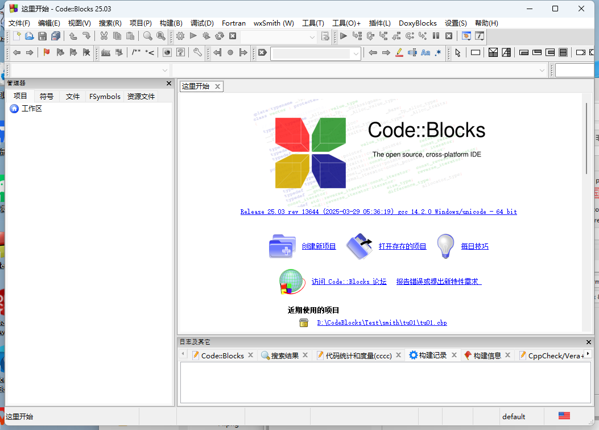Open the 构建(B) menu
Viewport: 599px width, 430px height.
[171, 23]
